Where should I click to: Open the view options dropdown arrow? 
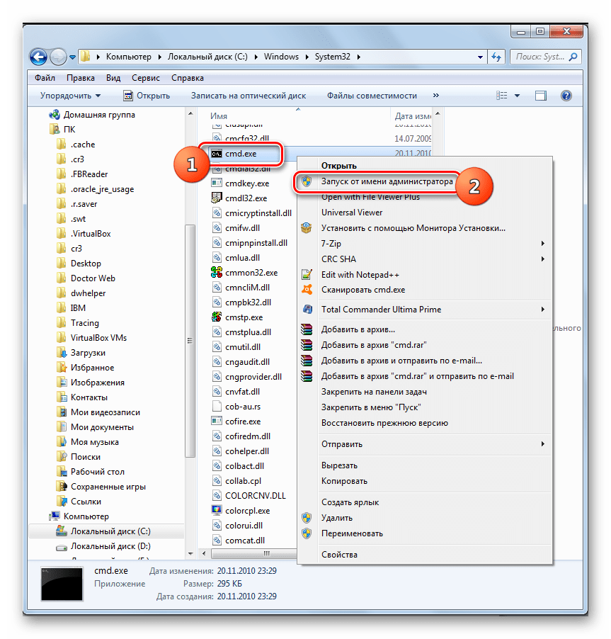[x=518, y=96]
